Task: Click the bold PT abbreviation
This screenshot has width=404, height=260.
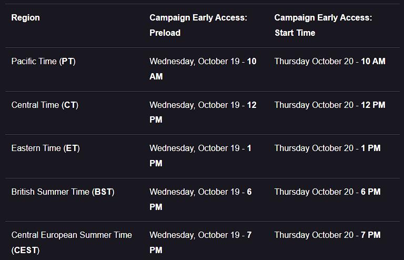Action: point(67,62)
